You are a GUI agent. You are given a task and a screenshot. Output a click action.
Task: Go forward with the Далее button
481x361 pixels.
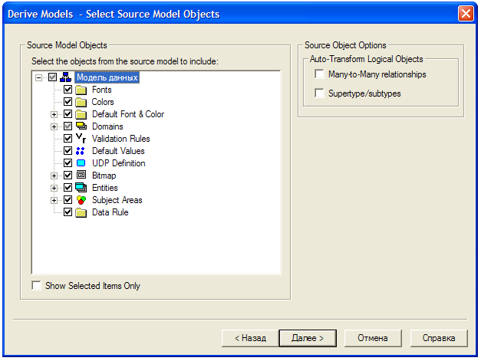pos(308,338)
